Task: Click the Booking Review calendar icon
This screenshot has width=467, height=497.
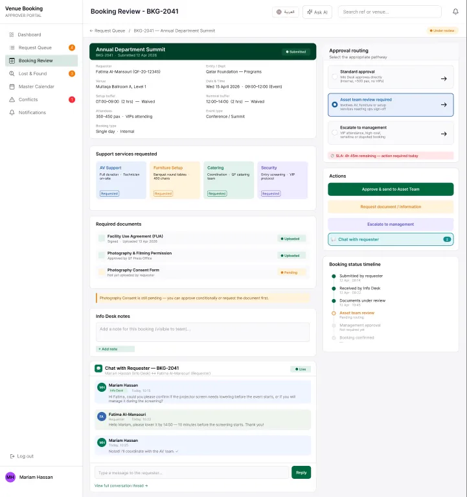Action: (x=12, y=60)
